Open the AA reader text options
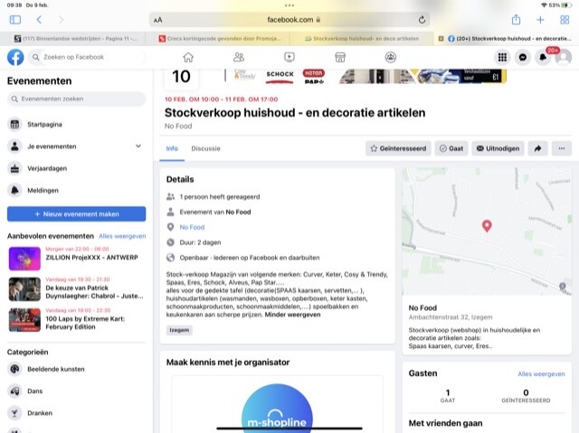Viewport: 579px width, 433px height. [158, 20]
